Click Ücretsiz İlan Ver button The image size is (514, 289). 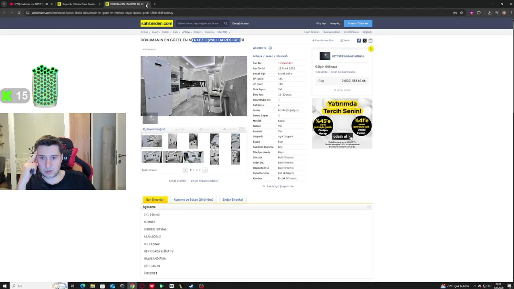358,23
